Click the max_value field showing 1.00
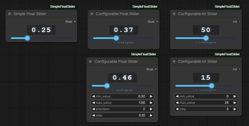Screen dimensions: 249x126 pyautogui.click(x=122, y=102)
